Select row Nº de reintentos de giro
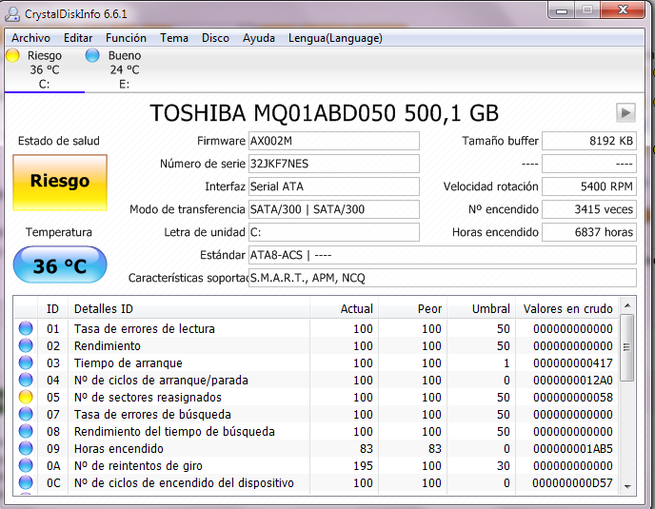This screenshot has width=655, height=509. pyautogui.click(x=316, y=465)
